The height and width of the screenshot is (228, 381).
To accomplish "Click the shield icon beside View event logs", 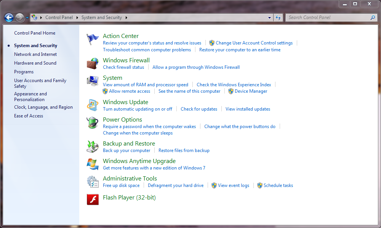I will click(214, 185).
